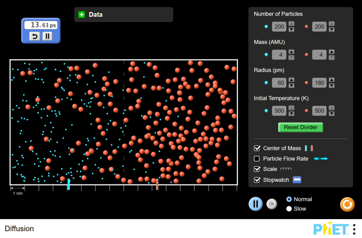Click the cyan mass value 4
Image resolution: width=362 pixels, height=238 pixels.
(x=279, y=55)
